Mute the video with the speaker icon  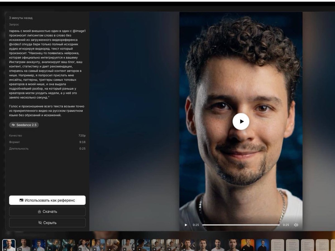(x=296, y=225)
